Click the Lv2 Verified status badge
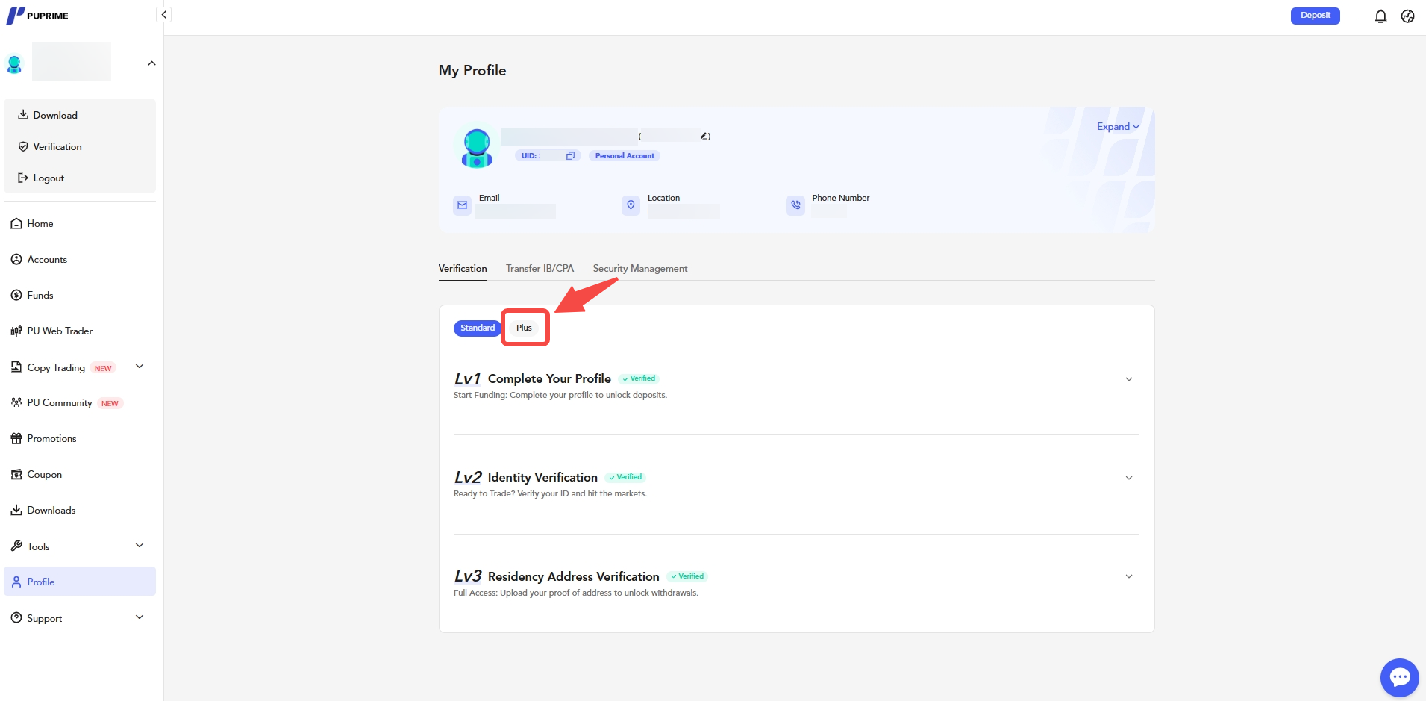This screenshot has width=1426, height=701. click(x=625, y=477)
